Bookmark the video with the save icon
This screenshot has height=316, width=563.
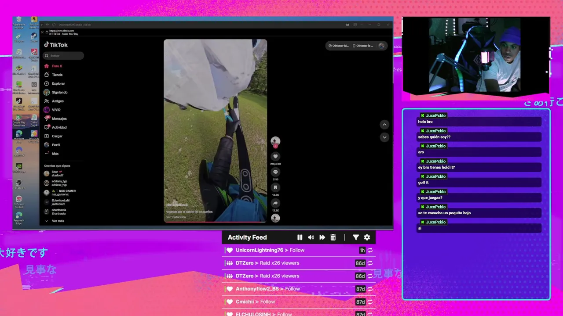(x=275, y=187)
